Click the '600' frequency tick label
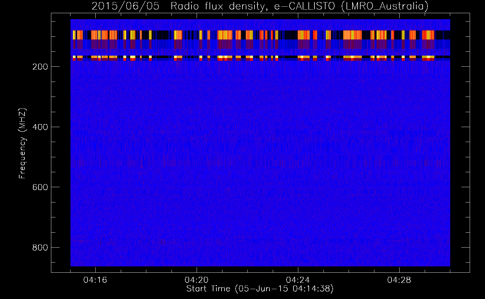Viewport: 485px width, 299px height. (x=40, y=187)
